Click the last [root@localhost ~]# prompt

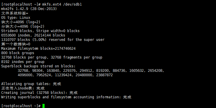pyautogui.click(x=21, y=106)
